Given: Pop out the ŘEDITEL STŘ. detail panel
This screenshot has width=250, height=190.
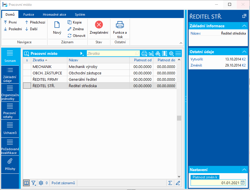Looking at the screenshot, I should click(x=244, y=16).
